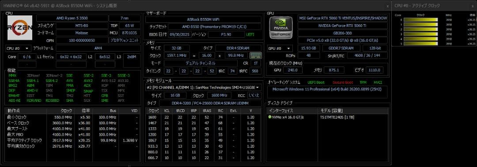Click the BIOS date 09/30/2025
The image size is (477, 167).
tap(179, 34)
